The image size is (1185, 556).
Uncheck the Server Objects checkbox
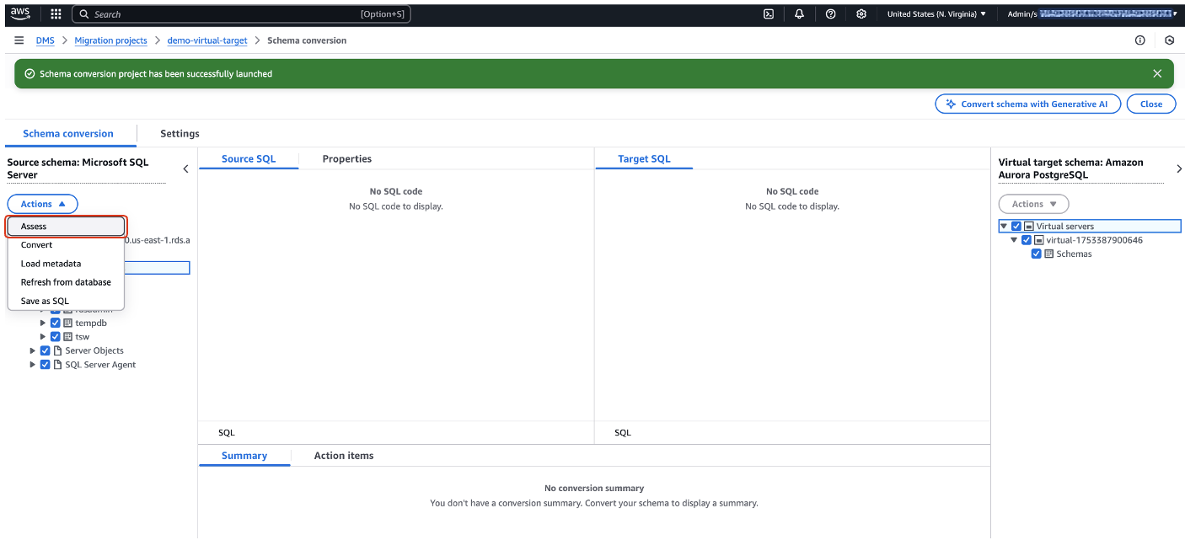(x=46, y=350)
